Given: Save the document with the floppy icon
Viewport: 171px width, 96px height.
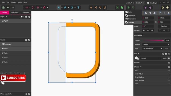Looking at the screenshot, I should point(3,7).
